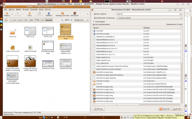Open Katalog domowy home icon
The width and height of the screenshot is (192, 119).
(x=63, y=13)
